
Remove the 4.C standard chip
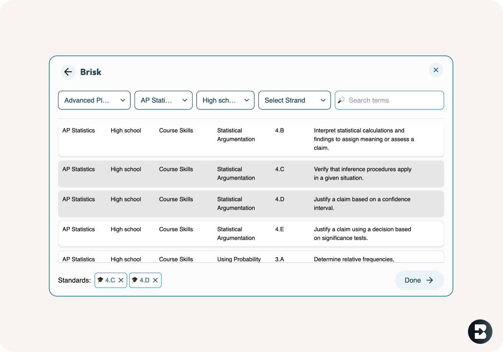121,280
